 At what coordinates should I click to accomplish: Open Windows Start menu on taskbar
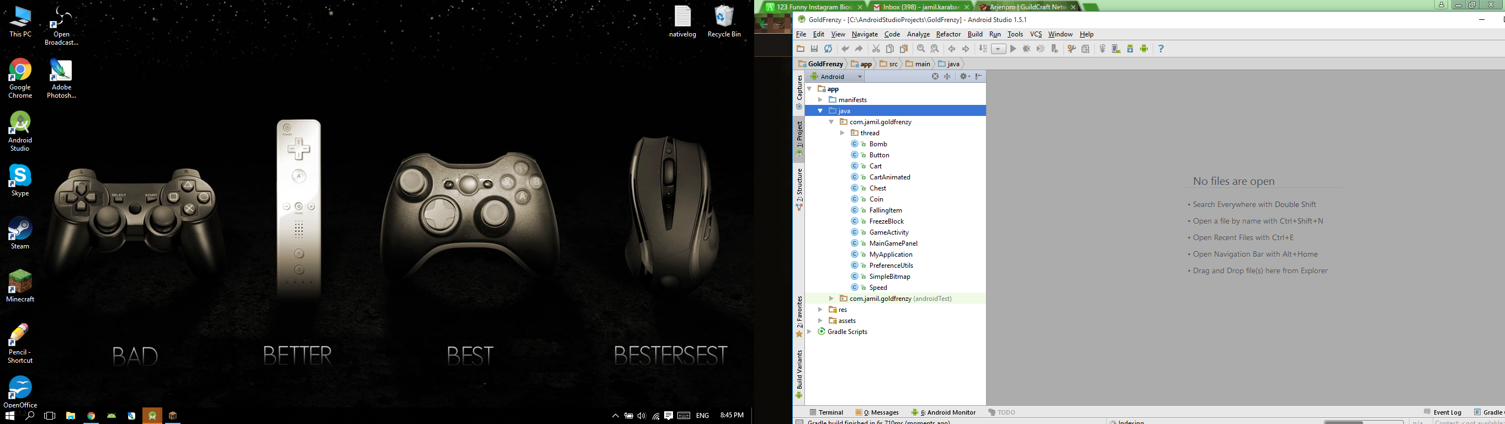(9, 416)
